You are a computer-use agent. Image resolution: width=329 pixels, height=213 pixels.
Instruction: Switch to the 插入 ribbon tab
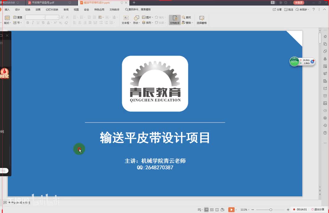(x=7, y=9)
